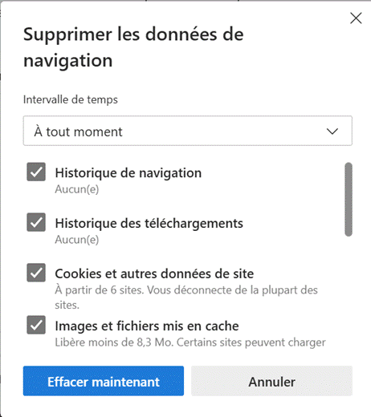This screenshot has height=417, width=371.
Task: Toggle the 'Images et fichiers mis en cache' checkbox
Action: [x=36, y=325]
